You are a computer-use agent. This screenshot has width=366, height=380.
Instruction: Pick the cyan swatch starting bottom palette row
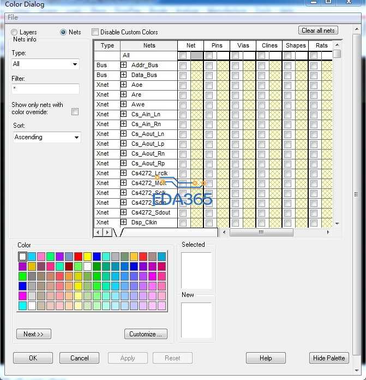pos(22,306)
